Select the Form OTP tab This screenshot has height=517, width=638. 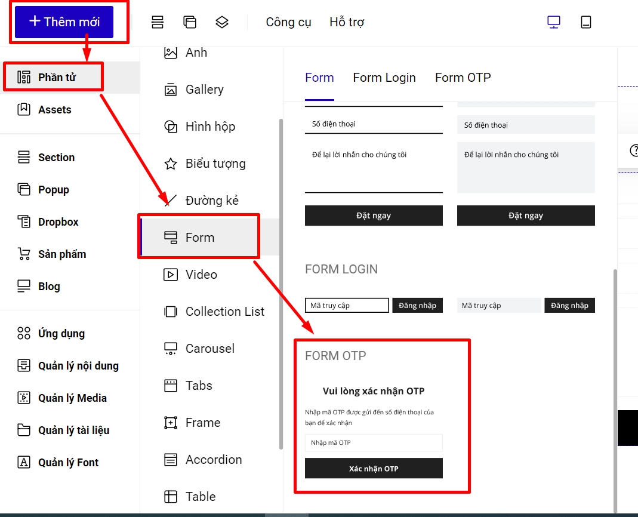click(x=463, y=78)
